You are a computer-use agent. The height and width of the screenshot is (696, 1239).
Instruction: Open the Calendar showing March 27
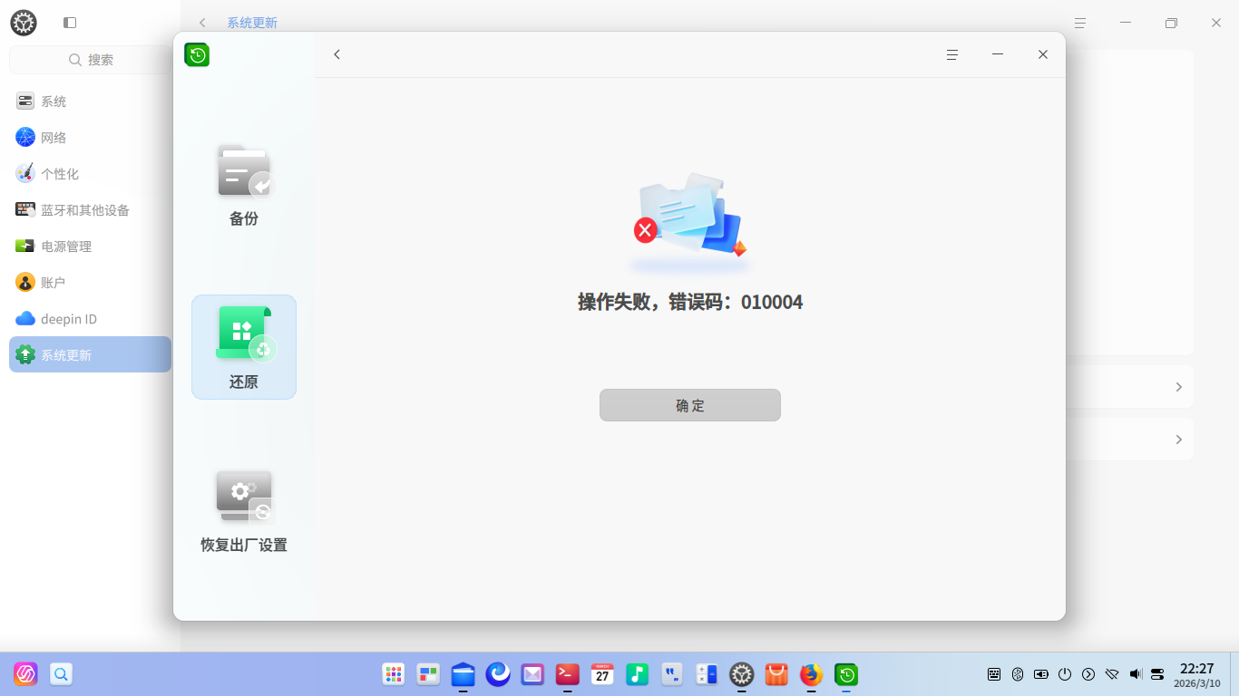click(601, 674)
